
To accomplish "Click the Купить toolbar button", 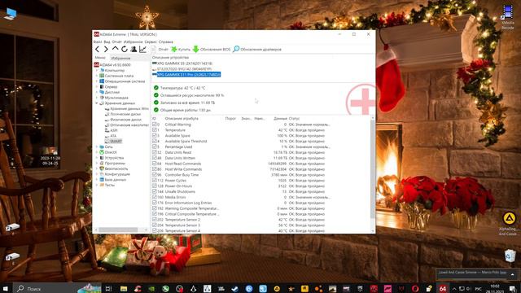I will click(x=181, y=49).
